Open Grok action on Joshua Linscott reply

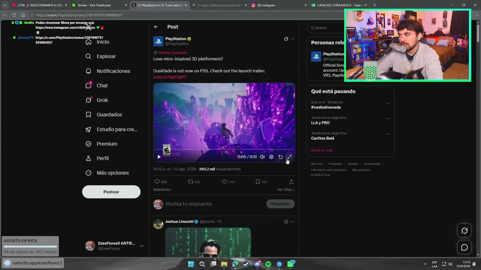click(286, 222)
